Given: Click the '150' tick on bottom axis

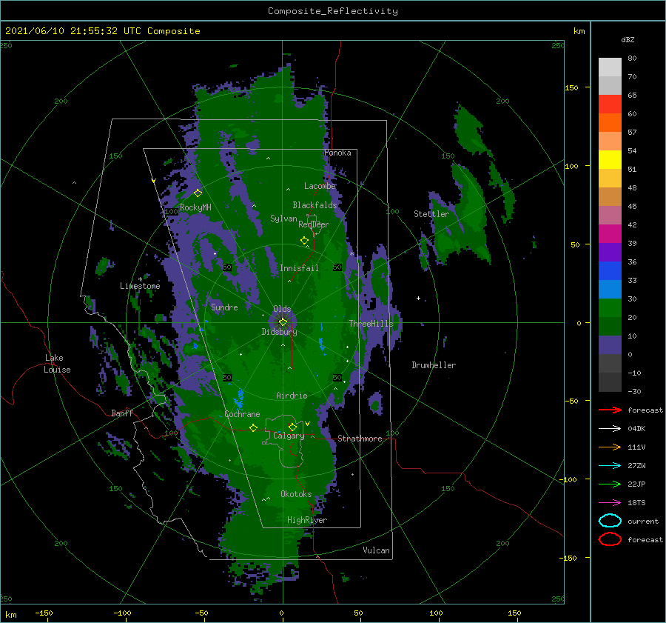Looking at the screenshot, I should pos(514,613).
